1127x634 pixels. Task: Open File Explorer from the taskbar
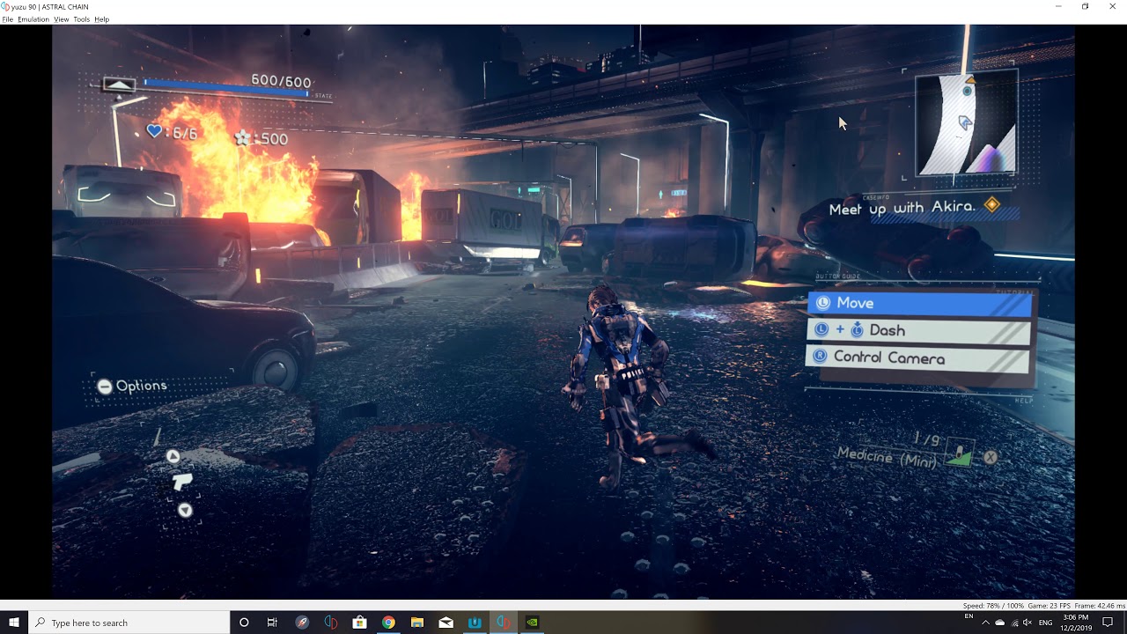tap(417, 623)
